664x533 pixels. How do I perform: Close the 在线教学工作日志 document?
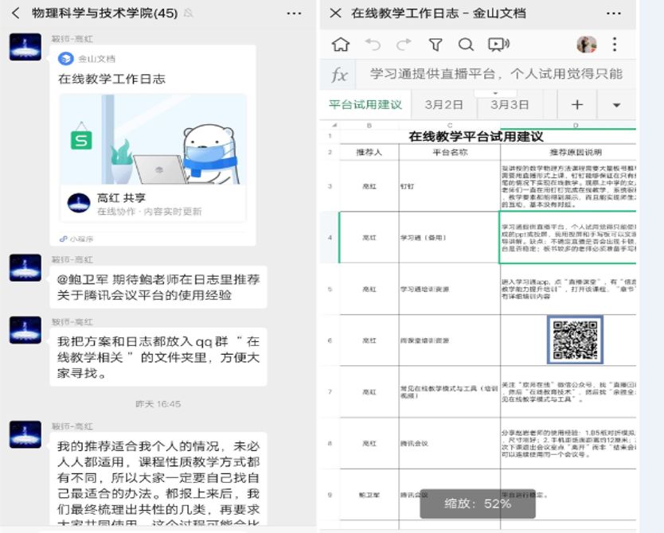[335, 14]
